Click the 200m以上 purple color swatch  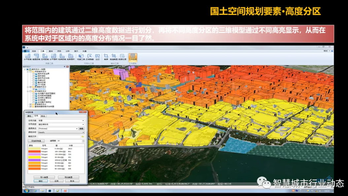[x=34, y=160]
